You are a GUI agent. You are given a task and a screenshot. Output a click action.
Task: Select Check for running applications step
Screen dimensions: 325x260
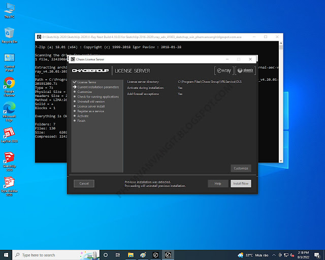click(98, 96)
